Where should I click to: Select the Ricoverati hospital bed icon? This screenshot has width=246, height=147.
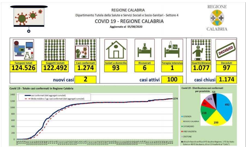coord(144,50)
